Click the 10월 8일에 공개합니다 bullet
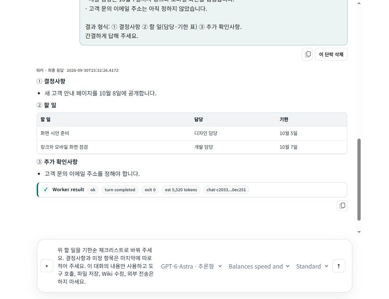The width and height of the screenshot is (389, 299). [x=100, y=94]
